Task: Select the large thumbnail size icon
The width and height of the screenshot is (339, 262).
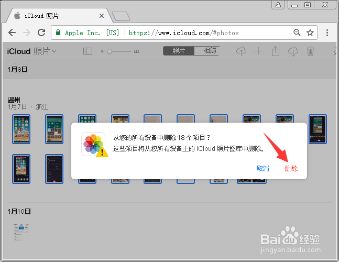Action: (x=136, y=51)
